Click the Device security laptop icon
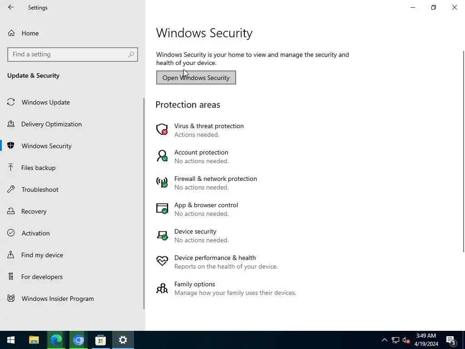Viewport: 465px width, 349px height. [x=162, y=235]
